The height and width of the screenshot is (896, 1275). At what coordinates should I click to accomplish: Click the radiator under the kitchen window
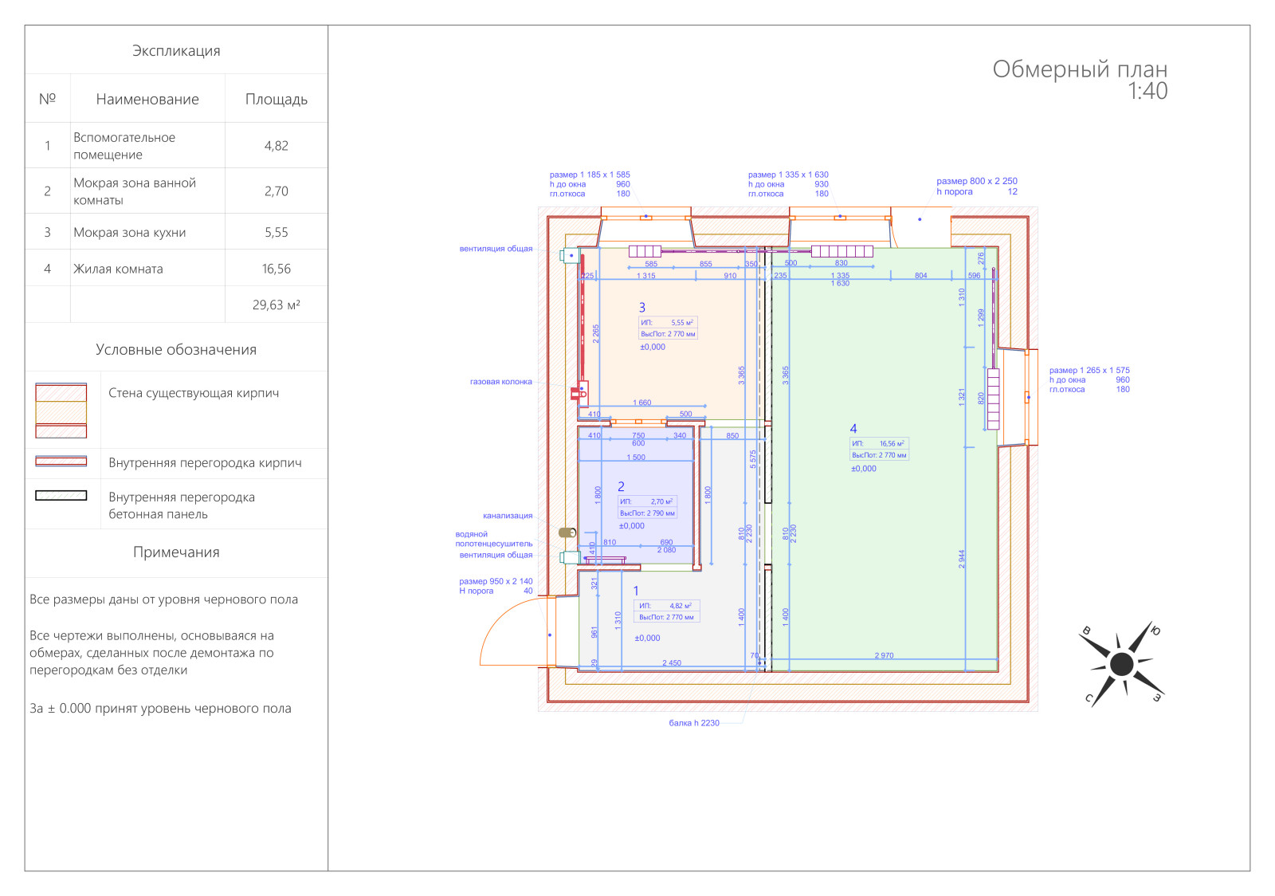[645, 251]
